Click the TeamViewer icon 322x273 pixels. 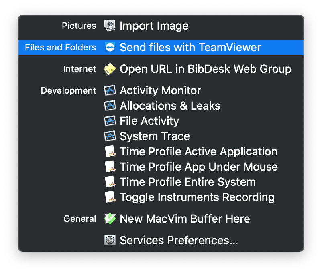coord(110,48)
